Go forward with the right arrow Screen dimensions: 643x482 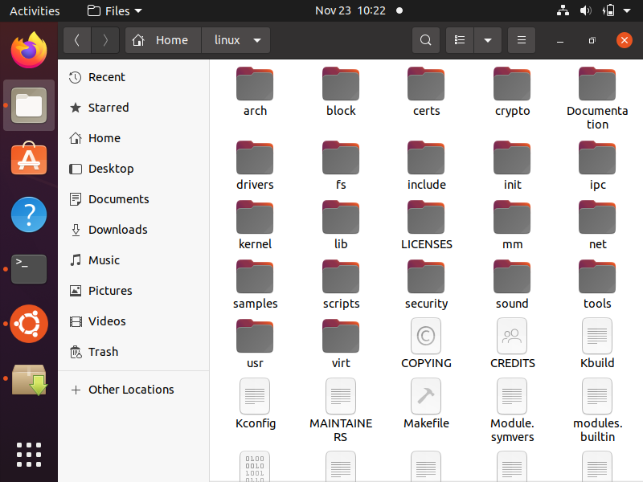tap(105, 40)
